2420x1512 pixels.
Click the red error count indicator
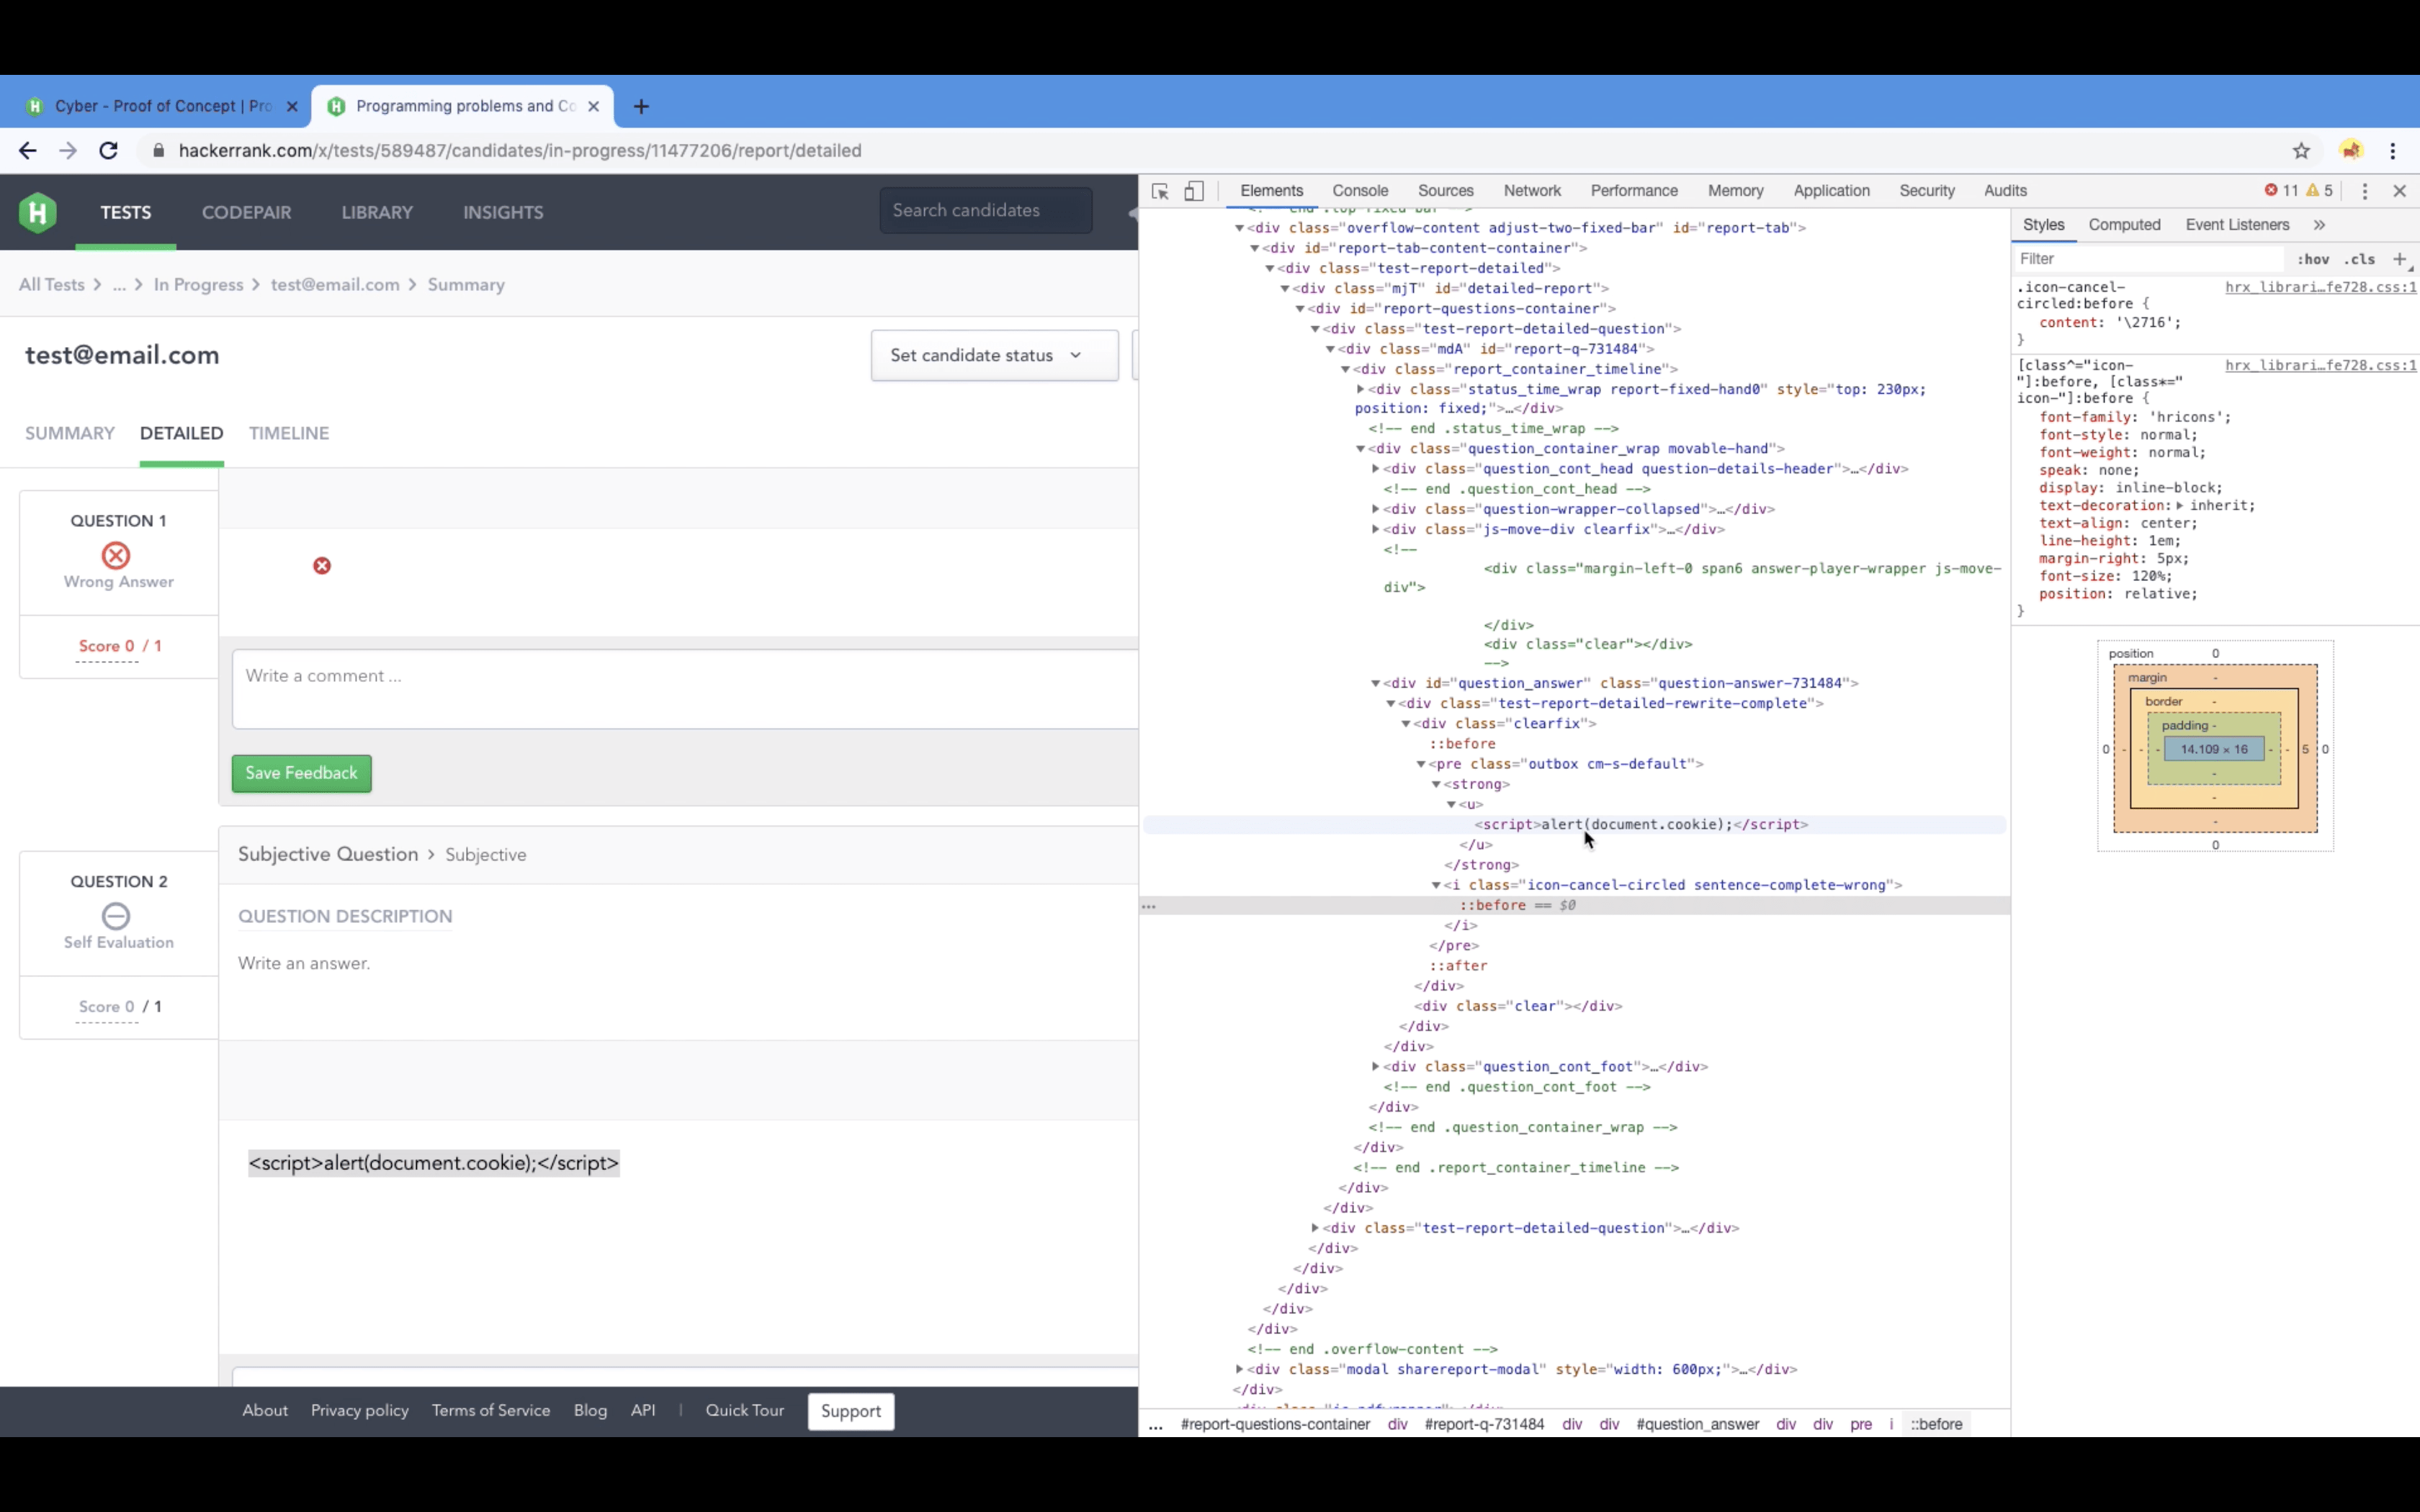coord(2281,191)
